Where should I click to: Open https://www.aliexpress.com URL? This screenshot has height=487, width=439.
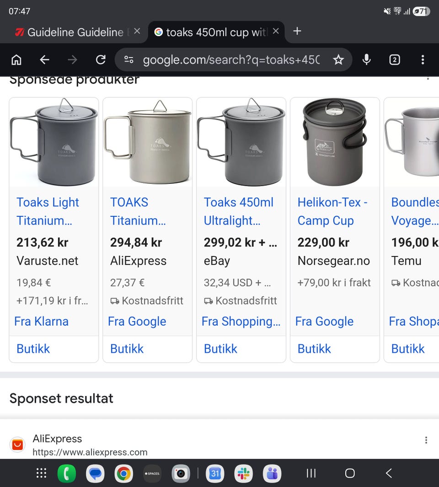click(90, 452)
